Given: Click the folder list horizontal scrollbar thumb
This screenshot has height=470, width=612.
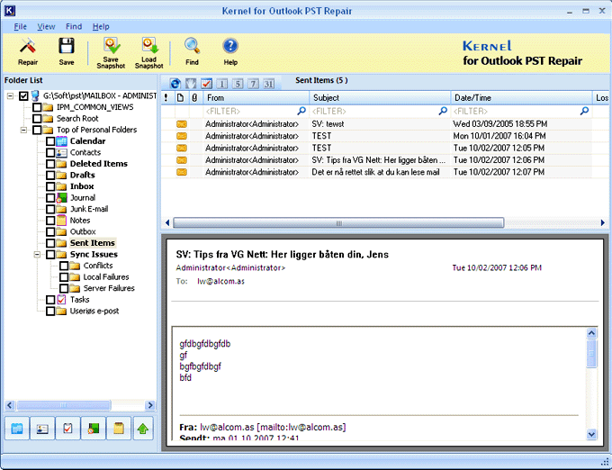Looking at the screenshot, I should pos(64,405).
